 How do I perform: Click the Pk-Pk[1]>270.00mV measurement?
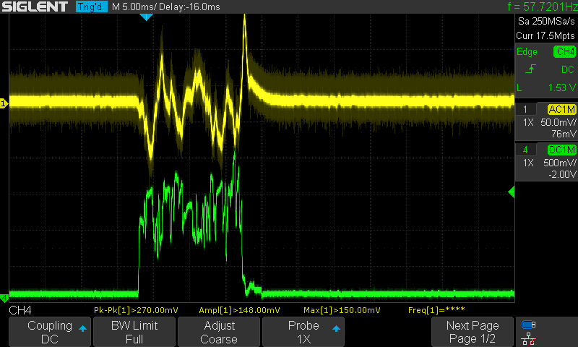136,310
